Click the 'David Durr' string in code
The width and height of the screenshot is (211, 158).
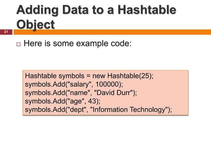point(113,93)
